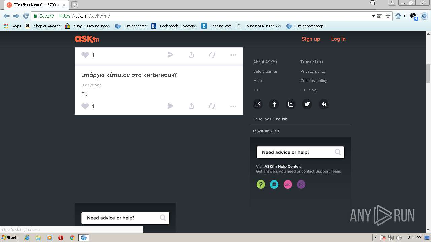This screenshot has height=242, width=431.
Task: Open the Instagram social icon
Action: pos(291,104)
